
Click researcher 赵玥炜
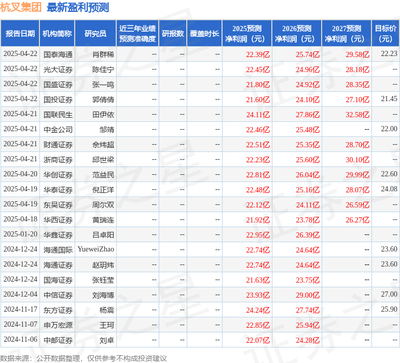coord(103,265)
